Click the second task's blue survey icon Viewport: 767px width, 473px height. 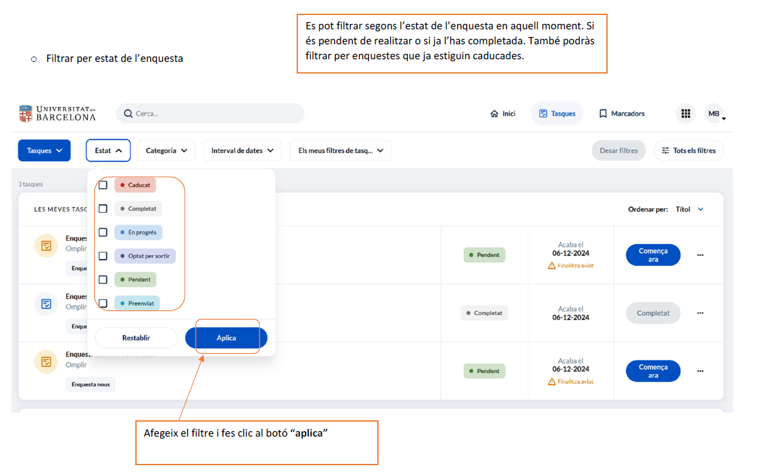click(x=46, y=304)
